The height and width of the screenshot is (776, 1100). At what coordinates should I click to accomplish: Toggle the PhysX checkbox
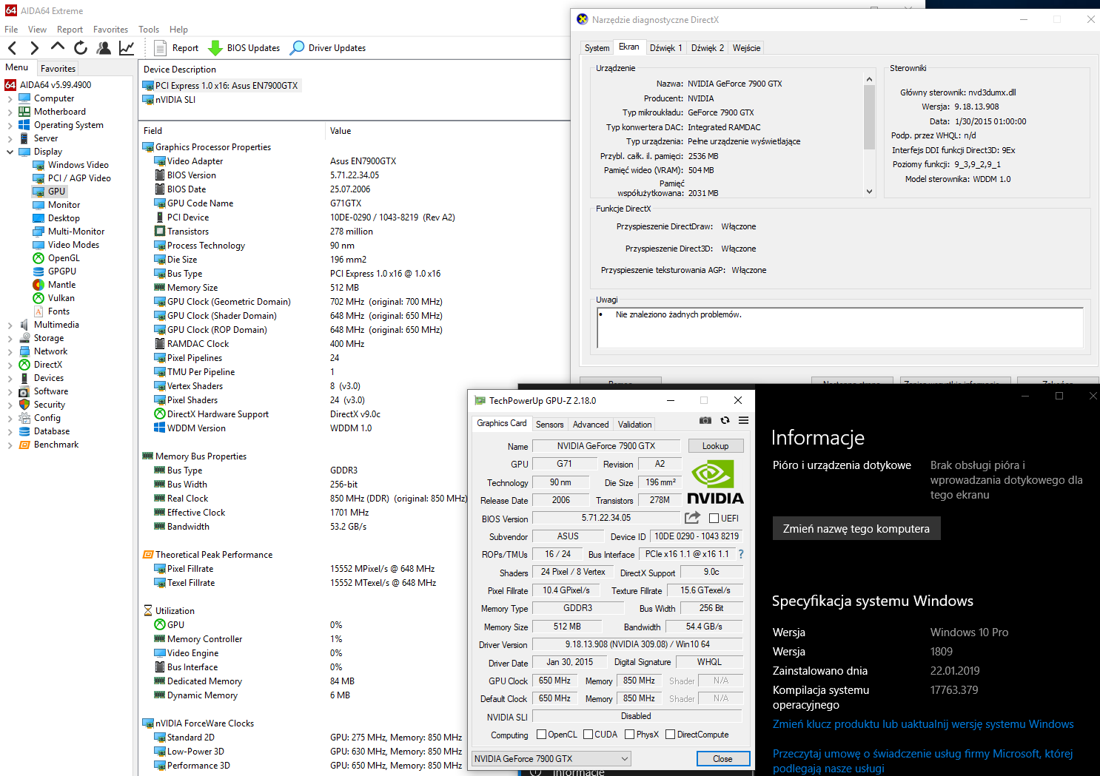[629, 735]
